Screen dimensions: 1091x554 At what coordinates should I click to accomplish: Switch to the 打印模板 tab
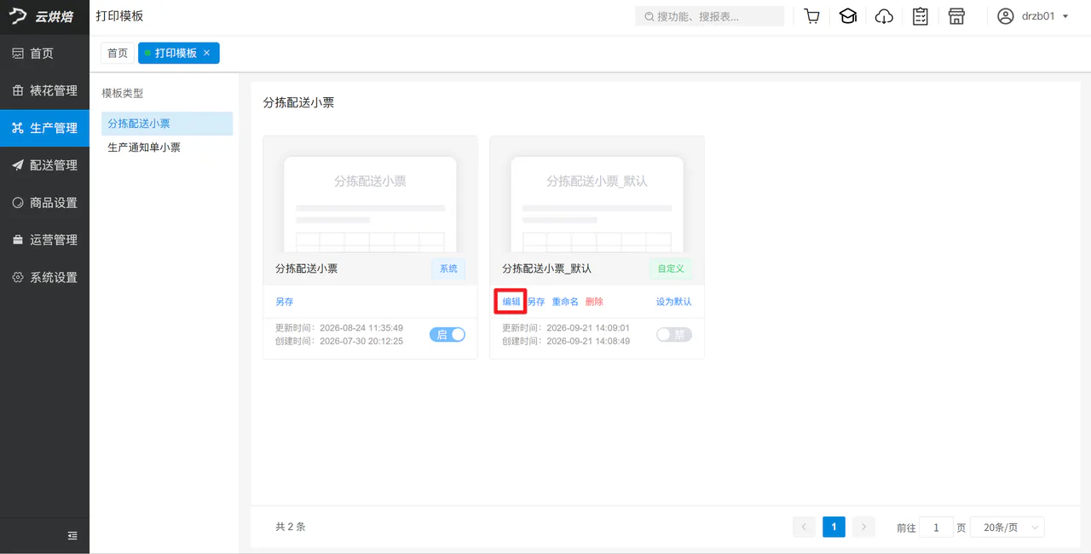(x=176, y=53)
